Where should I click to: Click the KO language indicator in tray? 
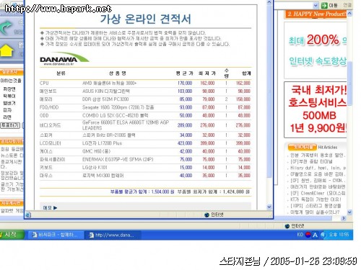(x=300, y=235)
